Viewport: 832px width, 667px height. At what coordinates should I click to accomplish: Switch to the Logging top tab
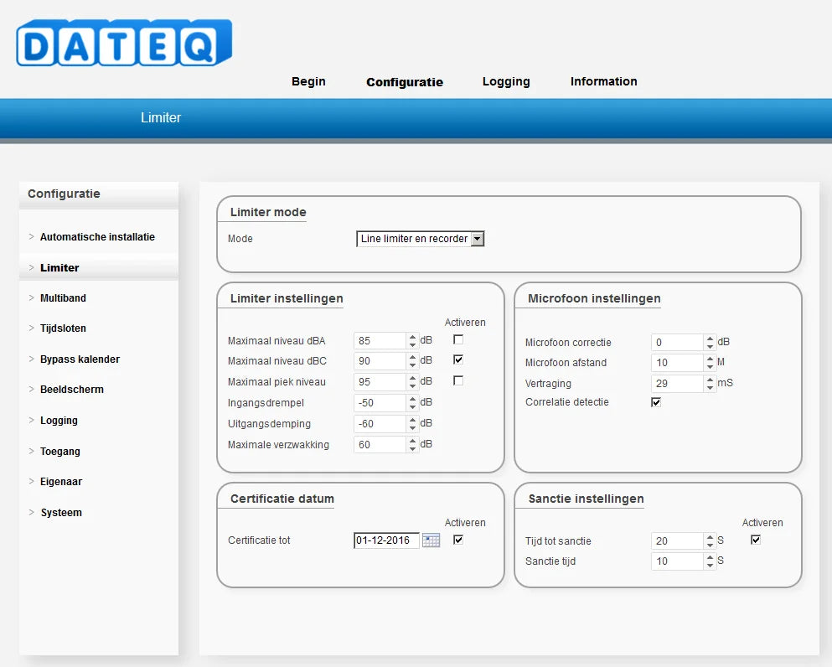coord(506,82)
